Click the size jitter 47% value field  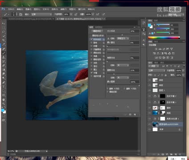pyautogui.click(x=135, y=31)
